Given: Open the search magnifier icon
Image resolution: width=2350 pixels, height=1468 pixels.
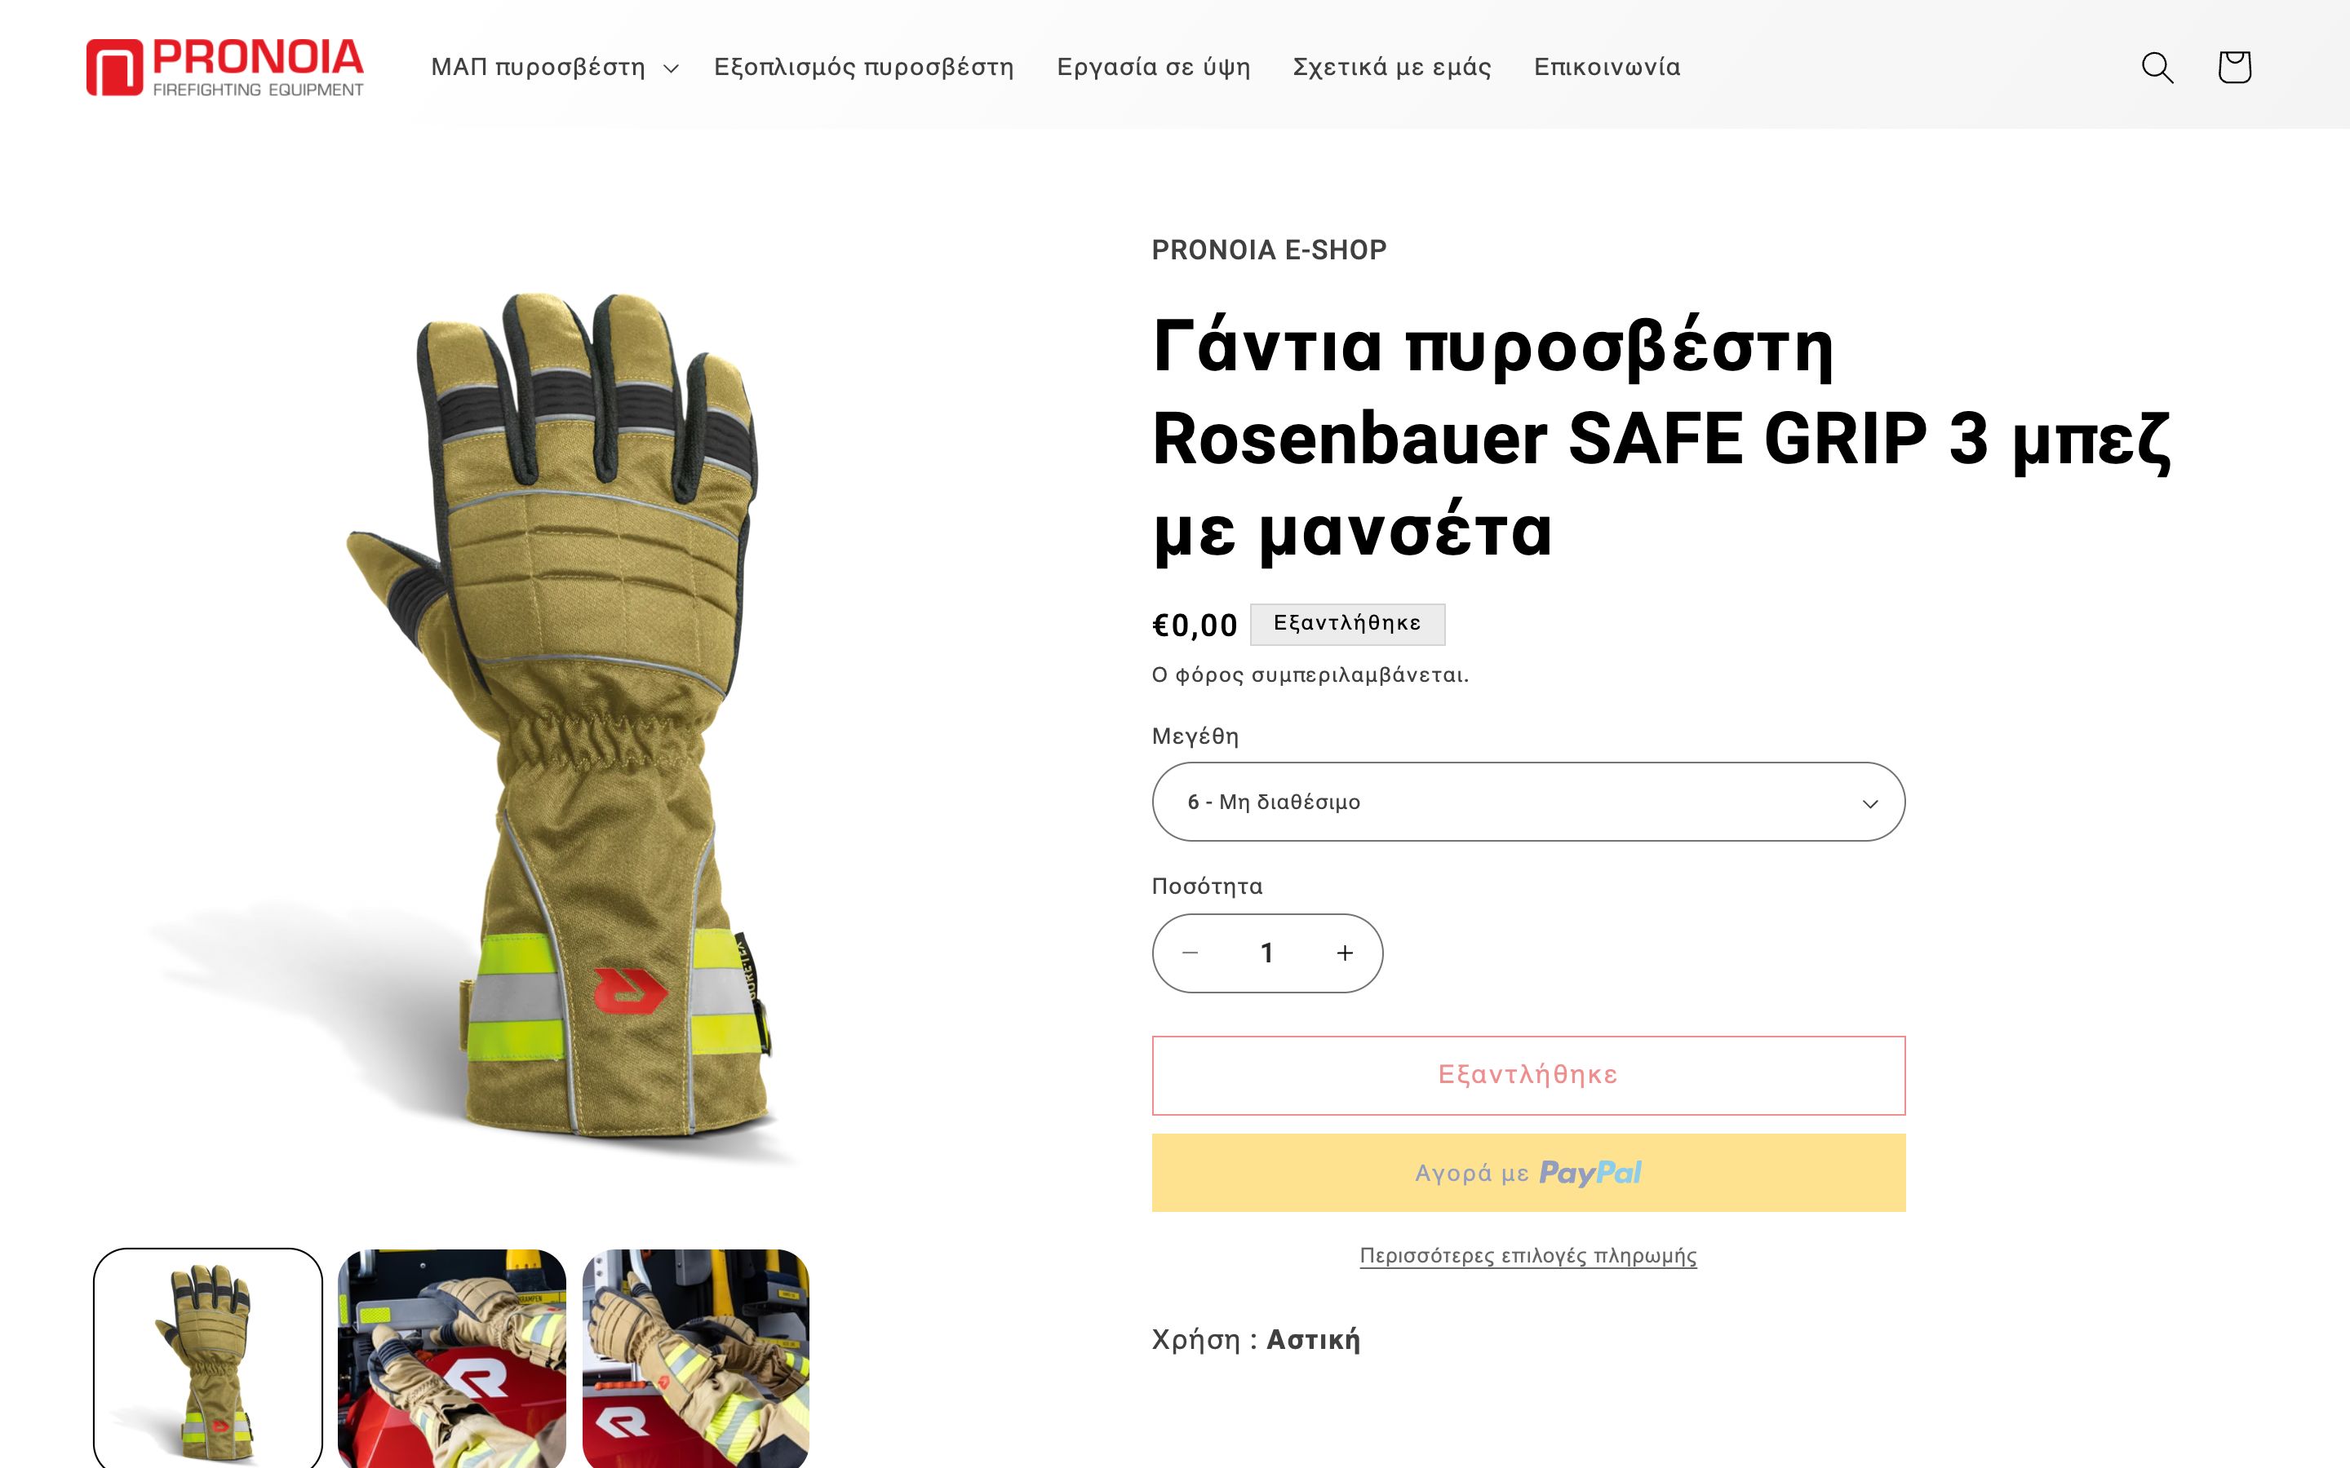Looking at the screenshot, I should click(x=2157, y=67).
